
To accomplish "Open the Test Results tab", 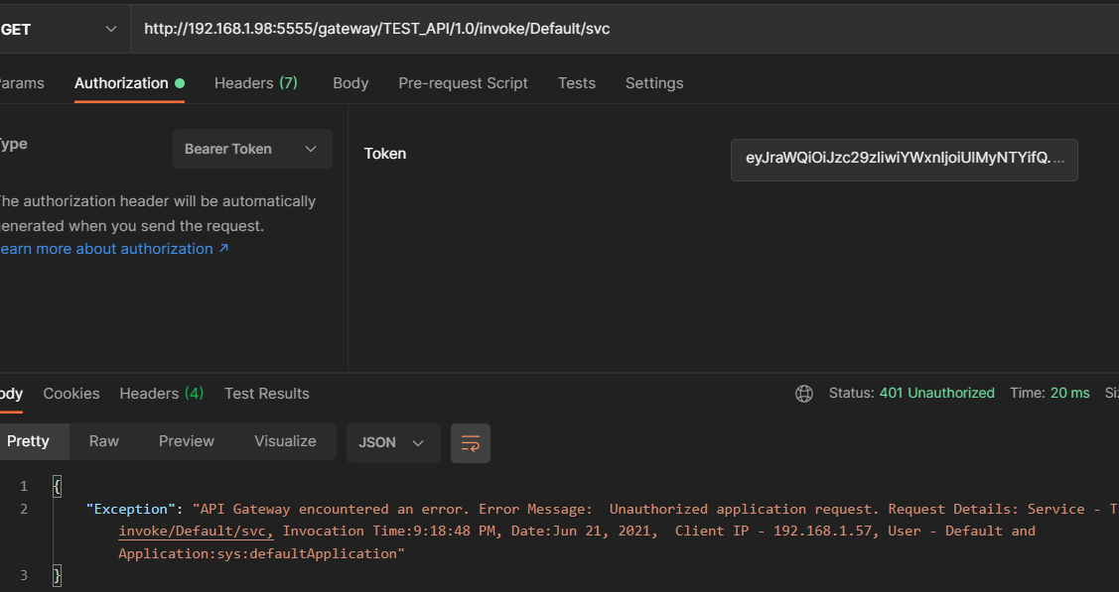I will click(x=266, y=394).
